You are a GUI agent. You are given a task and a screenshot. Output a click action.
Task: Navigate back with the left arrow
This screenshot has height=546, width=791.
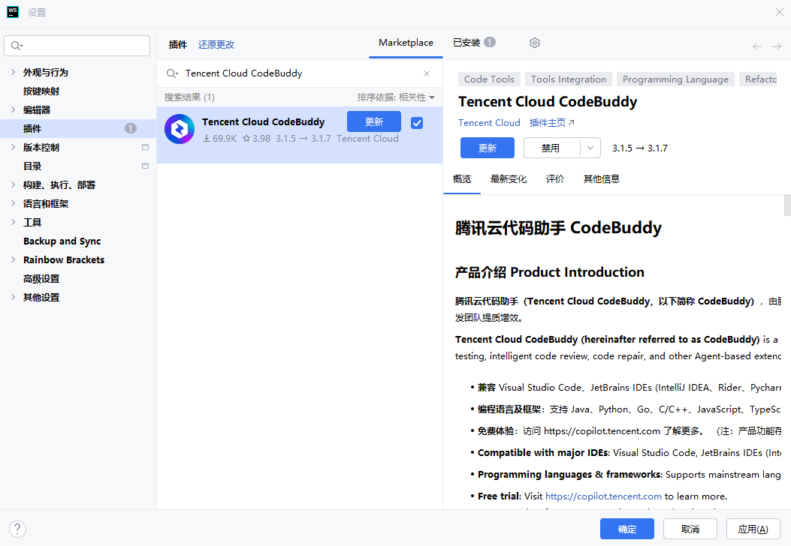click(756, 46)
